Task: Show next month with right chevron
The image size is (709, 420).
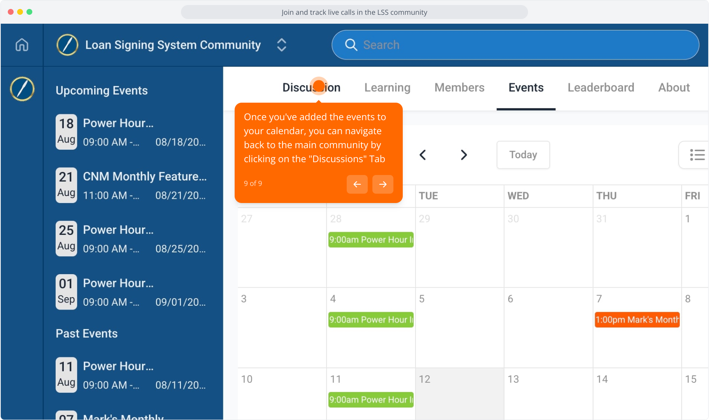Action: (463, 155)
